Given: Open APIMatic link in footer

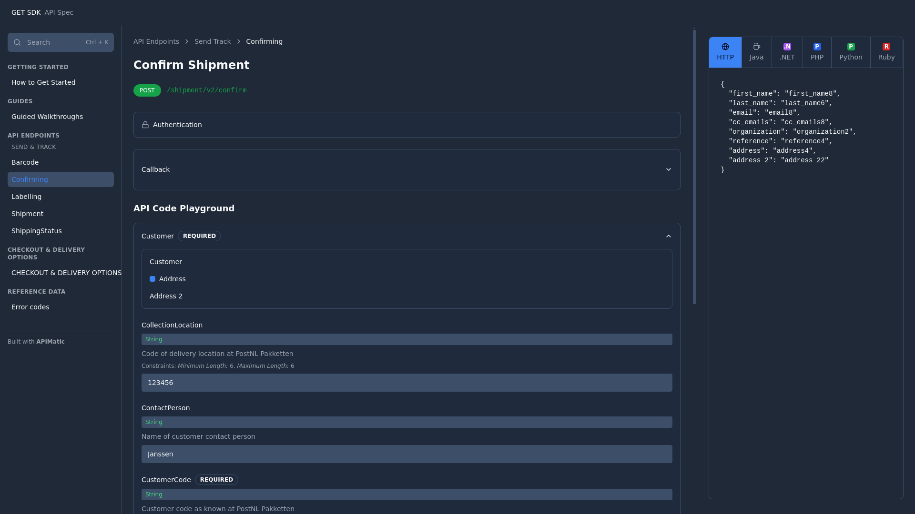Looking at the screenshot, I should click(x=51, y=342).
